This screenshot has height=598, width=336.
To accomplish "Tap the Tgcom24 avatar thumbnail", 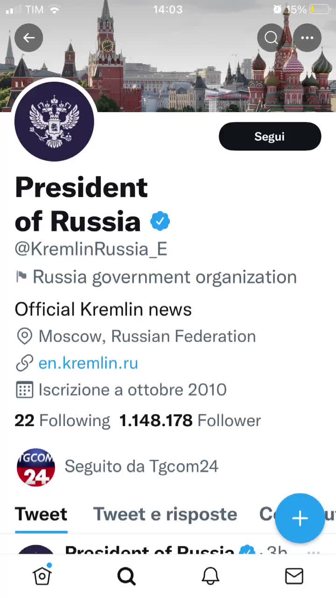I will [36, 467].
